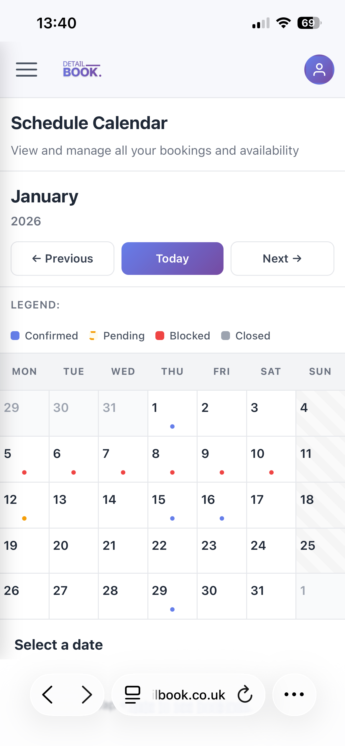Screen dimensions: 345x746
Task: Tap the Closed legend marker
Action: [x=225, y=336]
